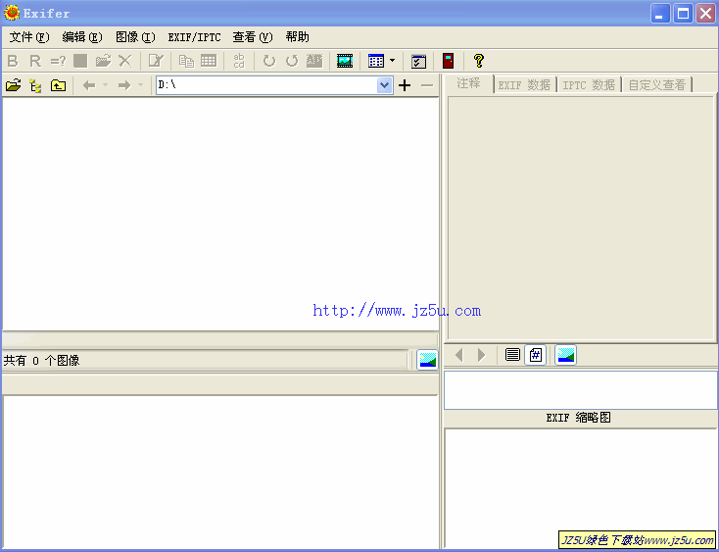Switch to the 自定义查看 tab
Screen dimensions: 719x552
pyautogui.click(x=656, y=85)
